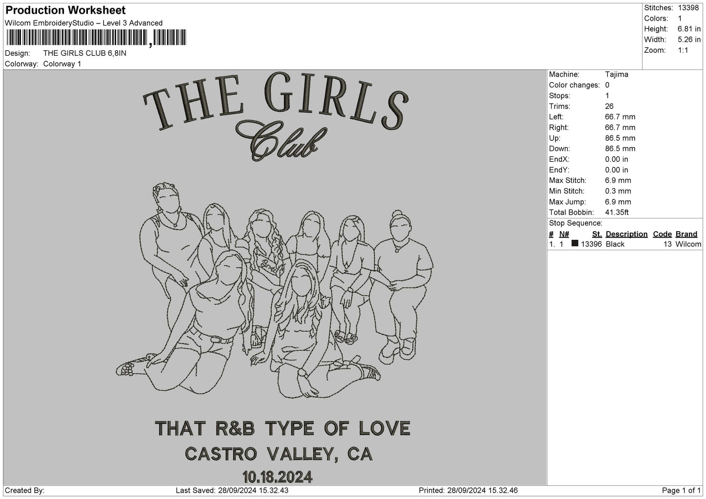Click the 'Production Worksheet' title
Screen dimensions: 706x499
[x=65, y=10]
